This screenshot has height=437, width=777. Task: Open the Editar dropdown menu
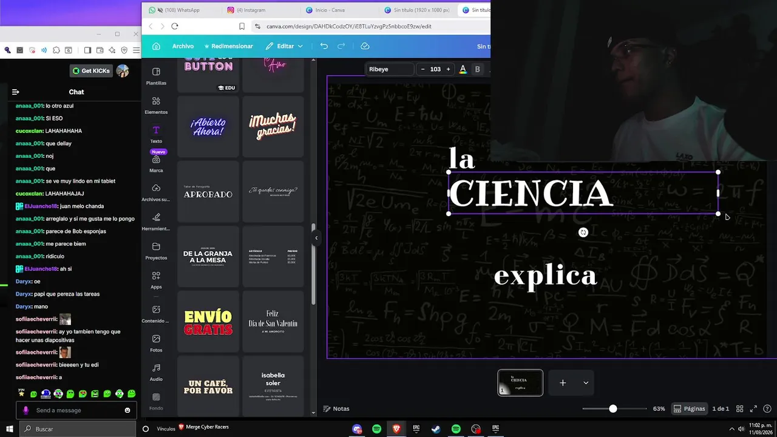pos(284,46)
